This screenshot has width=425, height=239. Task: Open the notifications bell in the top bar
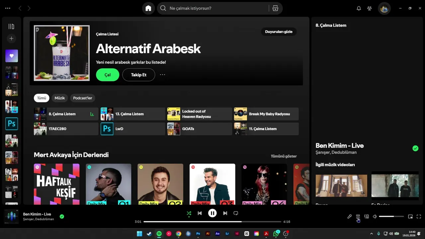pyautogui.click(x=359, y=8)
